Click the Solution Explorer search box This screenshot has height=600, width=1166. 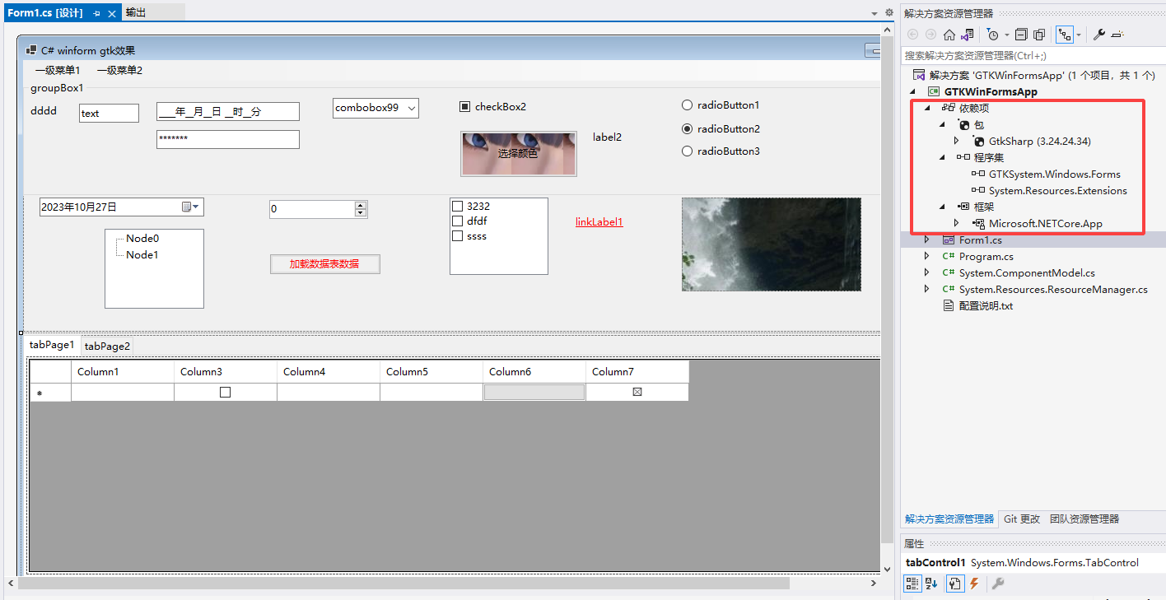coord(1029,56)
